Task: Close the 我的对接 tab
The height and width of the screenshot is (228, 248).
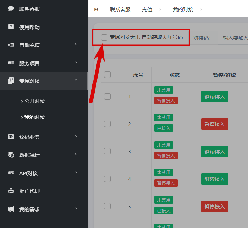Action: [x=201, y=9]
